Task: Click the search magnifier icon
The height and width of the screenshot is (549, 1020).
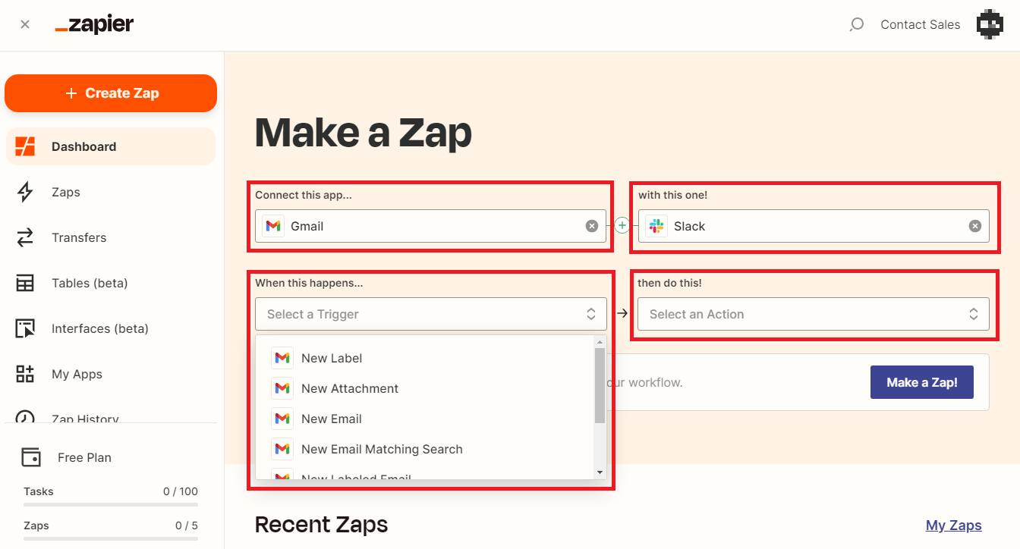Action: (856, 25)
